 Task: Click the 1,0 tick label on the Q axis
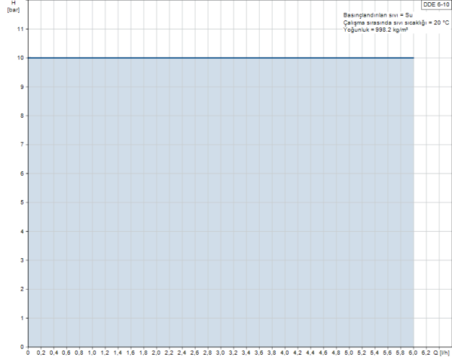[93, 352]
